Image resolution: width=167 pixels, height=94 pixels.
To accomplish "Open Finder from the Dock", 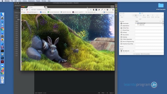I will point(2,14).
